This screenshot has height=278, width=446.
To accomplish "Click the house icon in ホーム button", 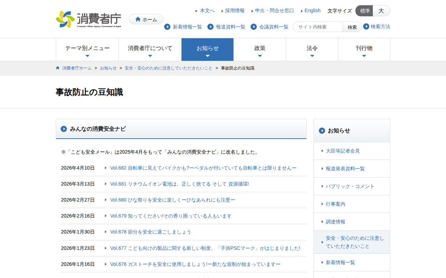I will coord(138,19).
